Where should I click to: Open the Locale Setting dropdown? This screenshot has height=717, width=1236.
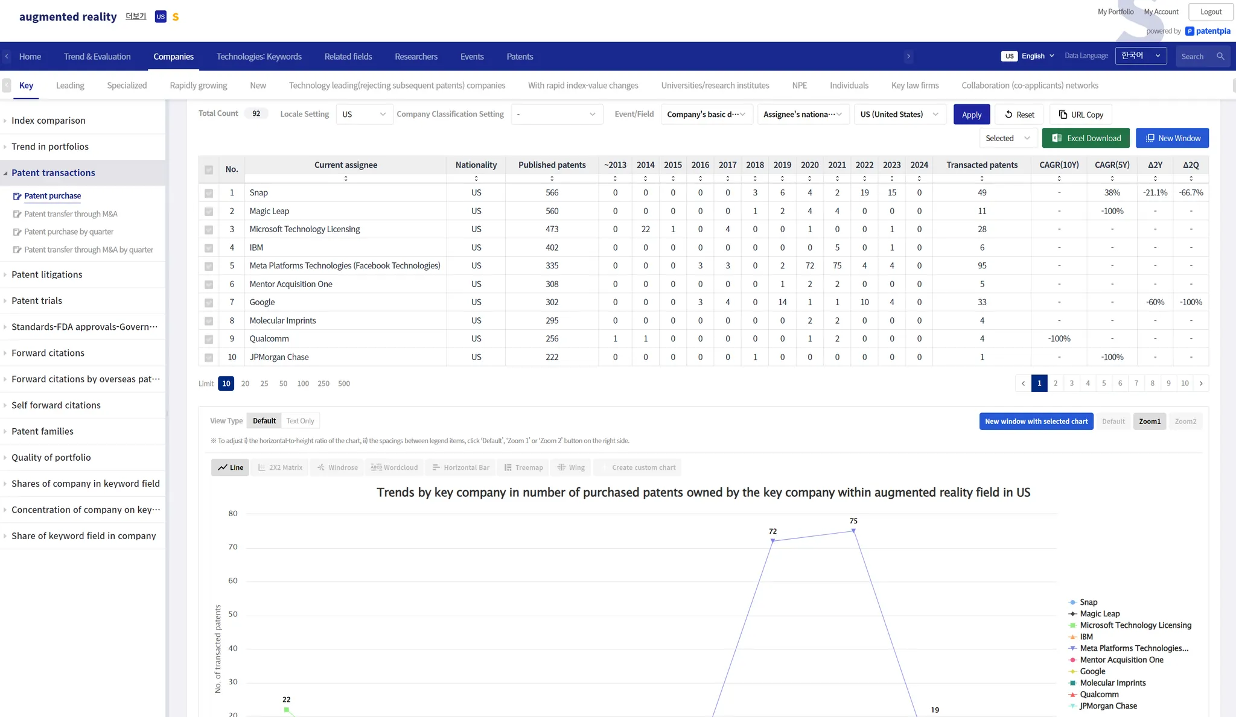pos(364,115)
